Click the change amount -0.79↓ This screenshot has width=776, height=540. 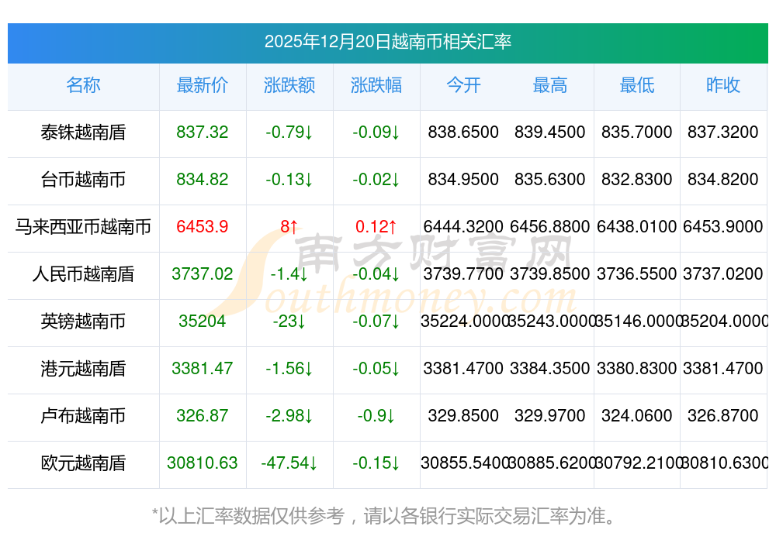coord(289,132)
